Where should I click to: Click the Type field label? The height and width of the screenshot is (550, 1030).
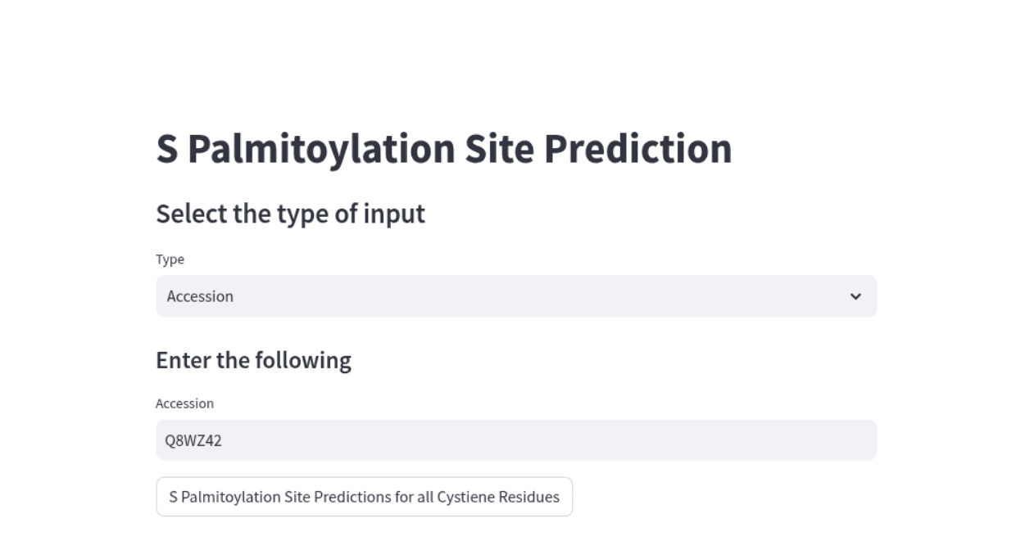pyautogui.click(x=170, y=259)
